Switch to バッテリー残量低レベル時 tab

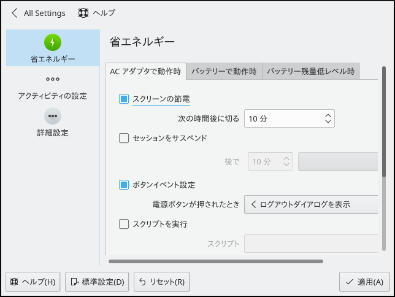311,71
